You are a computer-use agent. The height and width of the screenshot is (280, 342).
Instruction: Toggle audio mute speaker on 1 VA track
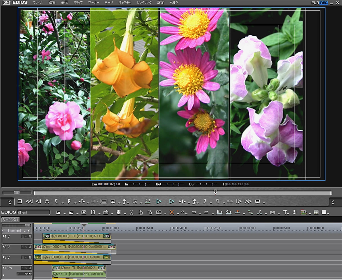pos(30,274)
